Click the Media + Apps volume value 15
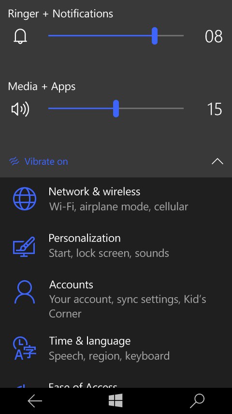 [x=214, y=109]
